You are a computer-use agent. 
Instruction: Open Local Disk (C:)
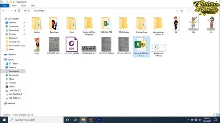pyautogui.click(x=15, y=91)
